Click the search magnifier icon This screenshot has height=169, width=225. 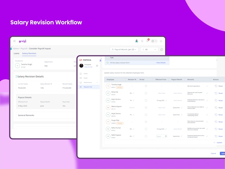point(142,41)
